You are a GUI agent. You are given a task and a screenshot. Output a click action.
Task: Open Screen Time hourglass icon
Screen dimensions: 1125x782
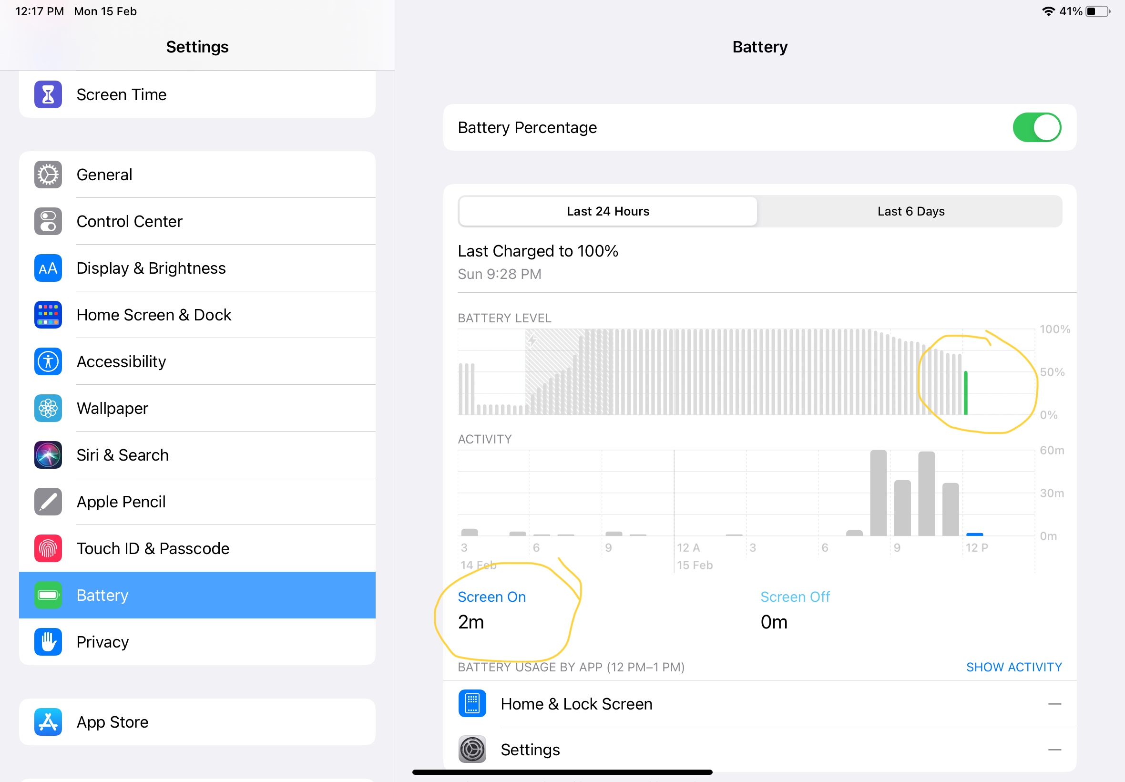pos(48,94)
